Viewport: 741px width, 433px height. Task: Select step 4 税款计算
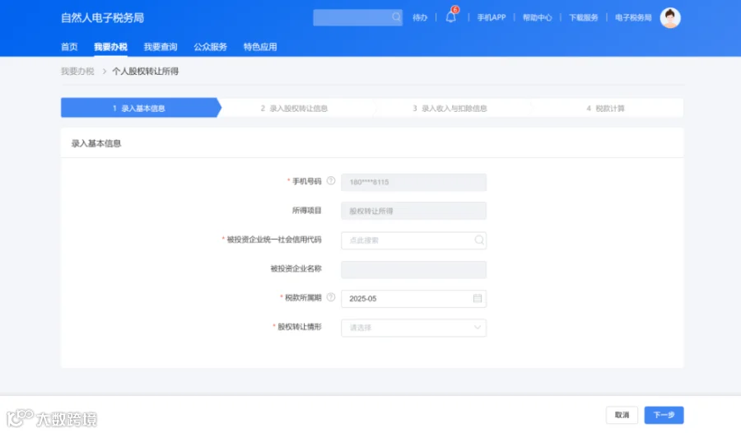605,109
